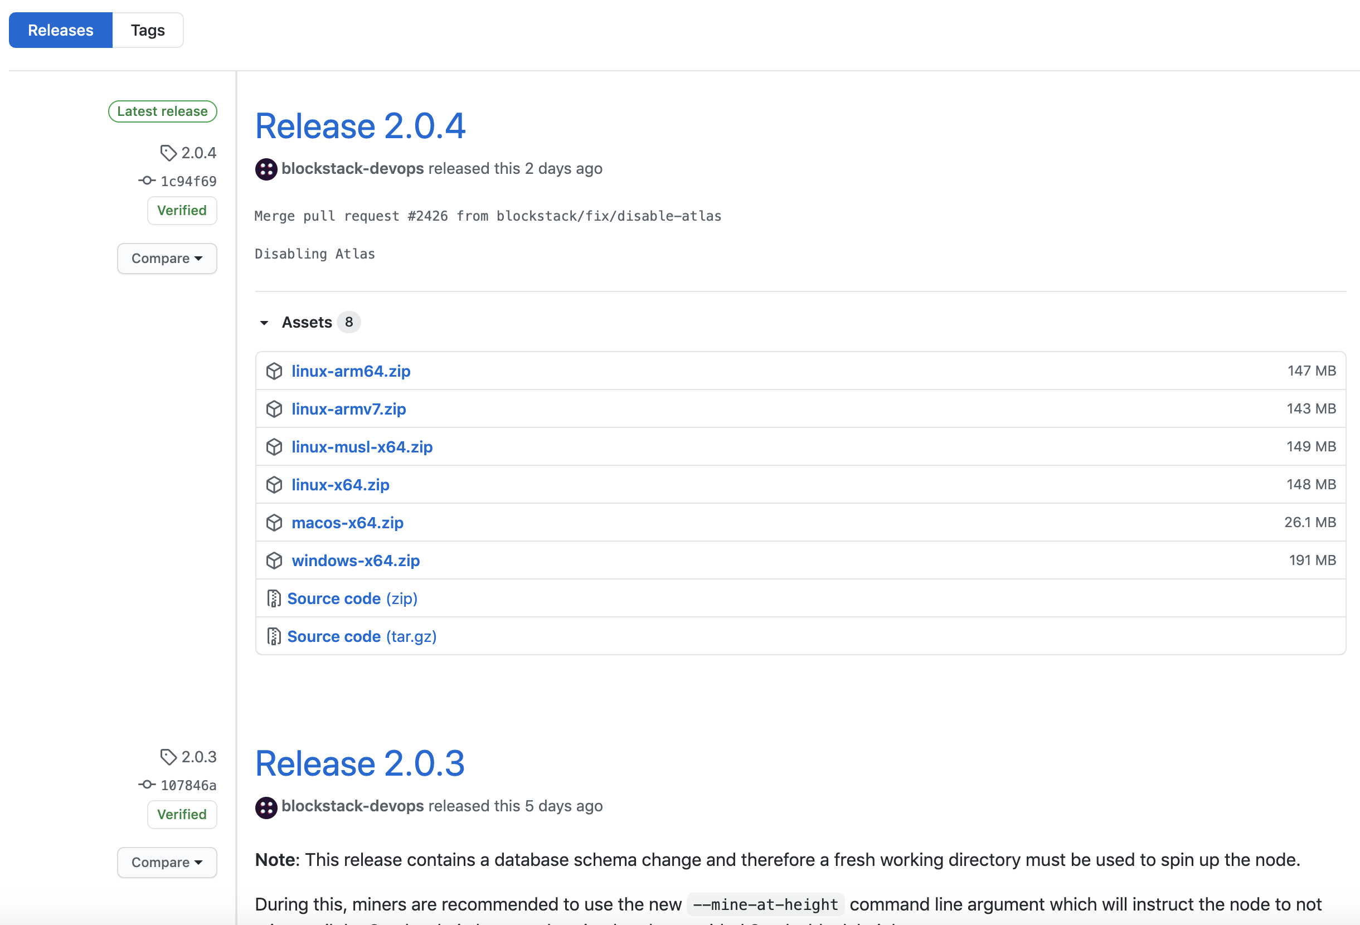Click the 26.1 MB size text
Screen dimensions: 1360x925
click(x=1310, y=522)
